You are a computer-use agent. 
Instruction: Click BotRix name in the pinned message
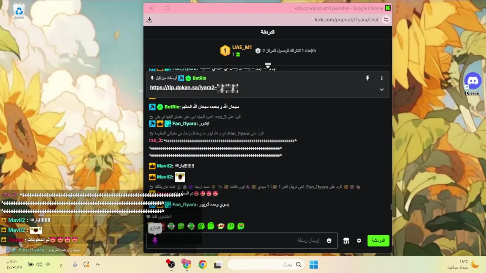point(199,78)
